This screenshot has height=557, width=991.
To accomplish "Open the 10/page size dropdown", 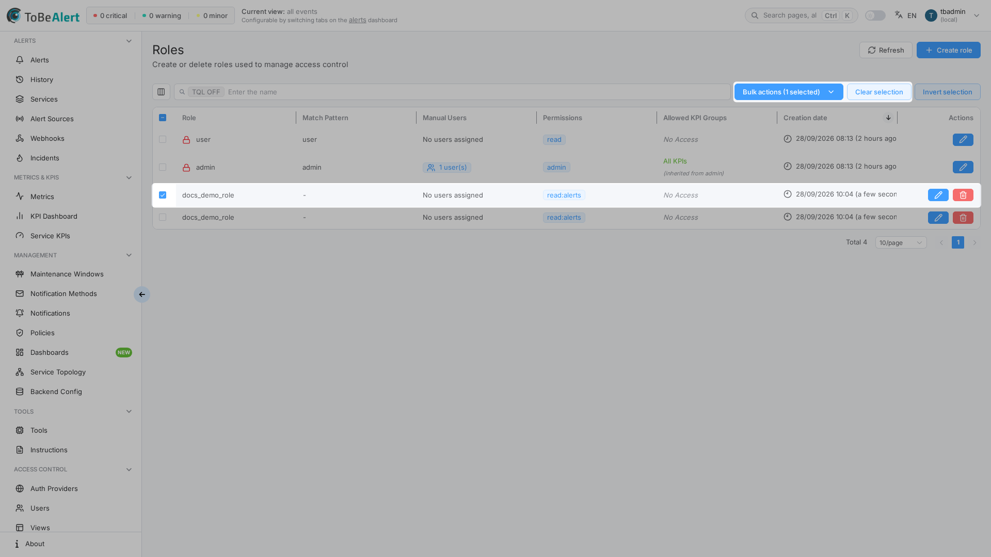I will [x=901, y=242].
